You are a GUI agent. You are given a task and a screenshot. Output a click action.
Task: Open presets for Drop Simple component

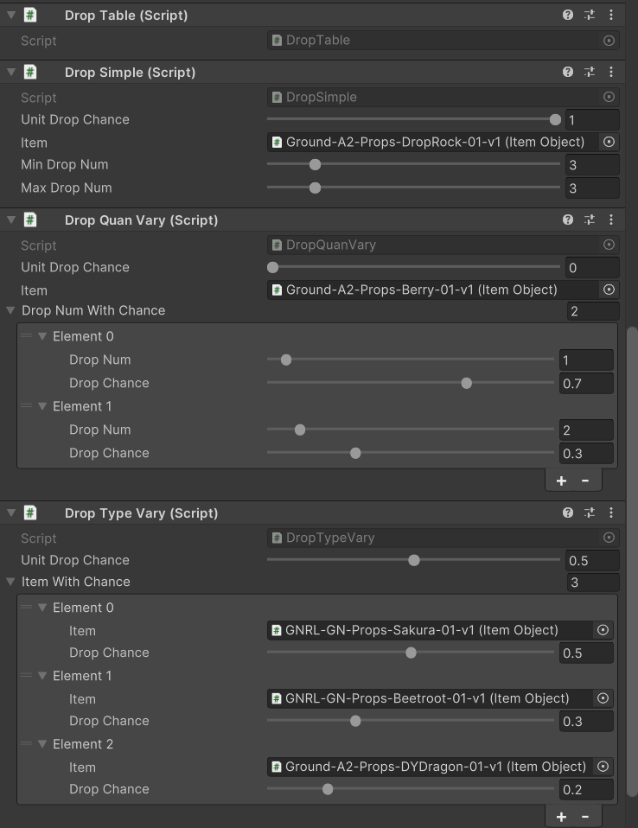(x=590, y=73)
